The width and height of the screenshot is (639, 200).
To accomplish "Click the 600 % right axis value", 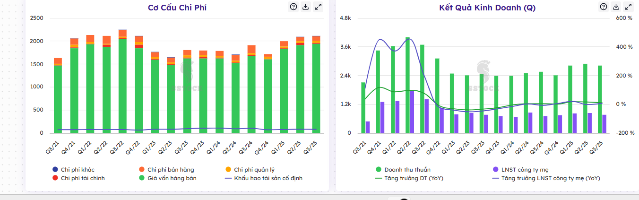I will coord(624,18).
